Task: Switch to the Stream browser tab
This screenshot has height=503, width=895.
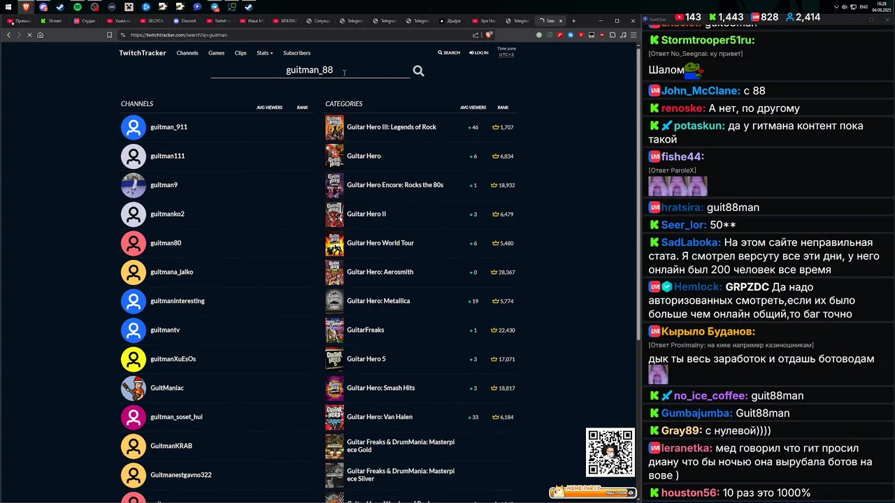Action: [x=51, y=21]
